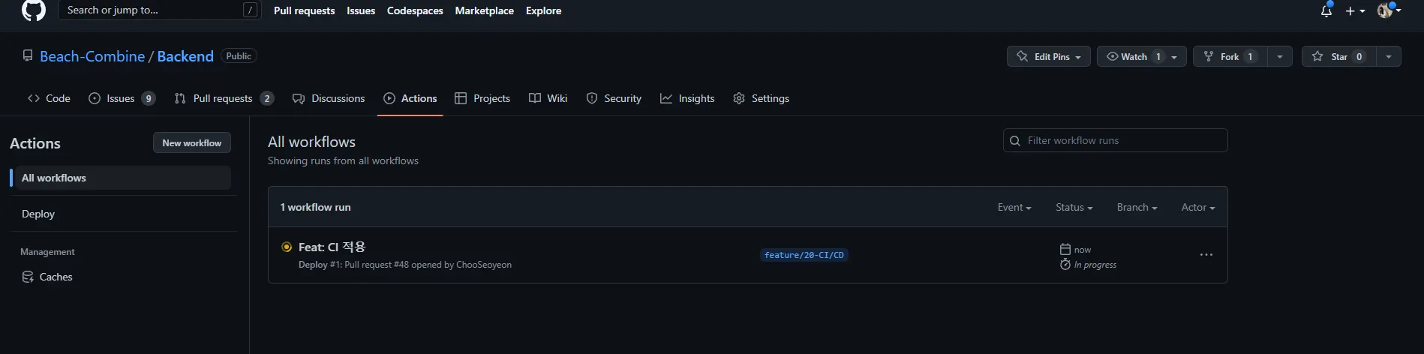Click the in-progress workflow status icon
1424x354 pixels.
(x=286, y=247)
